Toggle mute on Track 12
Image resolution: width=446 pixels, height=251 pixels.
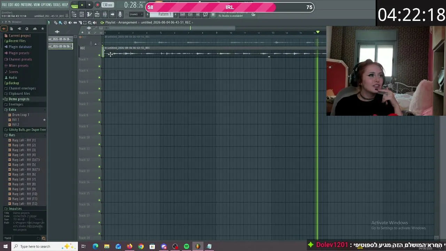99,167
